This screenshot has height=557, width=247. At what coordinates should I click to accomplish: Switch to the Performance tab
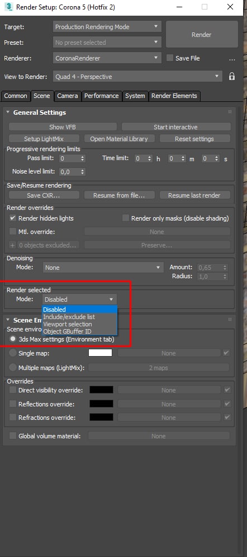101,96
